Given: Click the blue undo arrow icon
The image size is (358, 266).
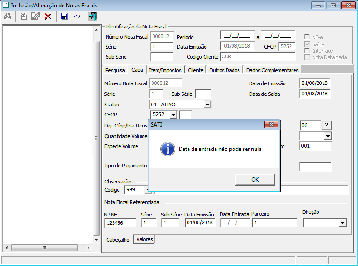Looking at the screenshot, I should coord(76,17).
